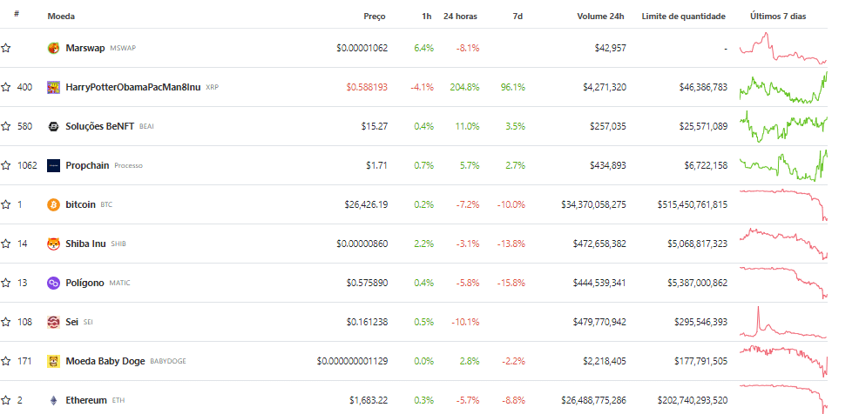859x414 pixels.
Task: Open the Soluções BeNFT coin link
Action: 99,126
